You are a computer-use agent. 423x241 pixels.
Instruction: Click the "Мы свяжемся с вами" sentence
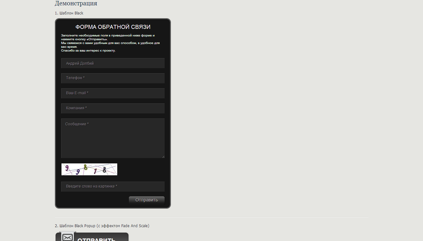110,43
